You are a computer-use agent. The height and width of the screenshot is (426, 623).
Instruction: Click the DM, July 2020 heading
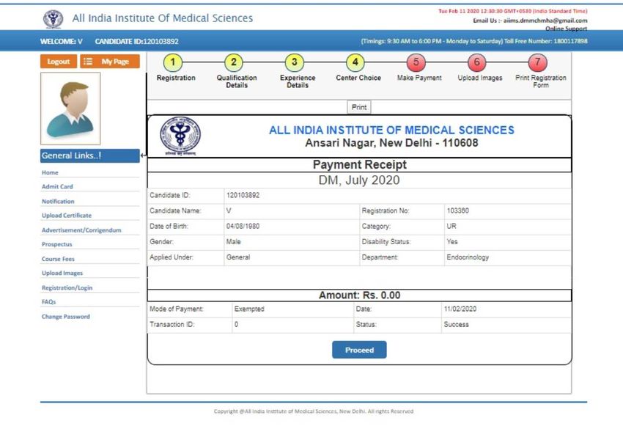[359, 180]
